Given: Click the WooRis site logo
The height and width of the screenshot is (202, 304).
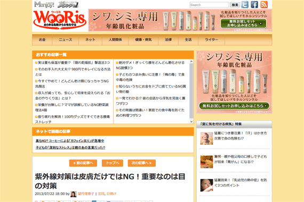Looking at the screenshot, I should [60, 20].
